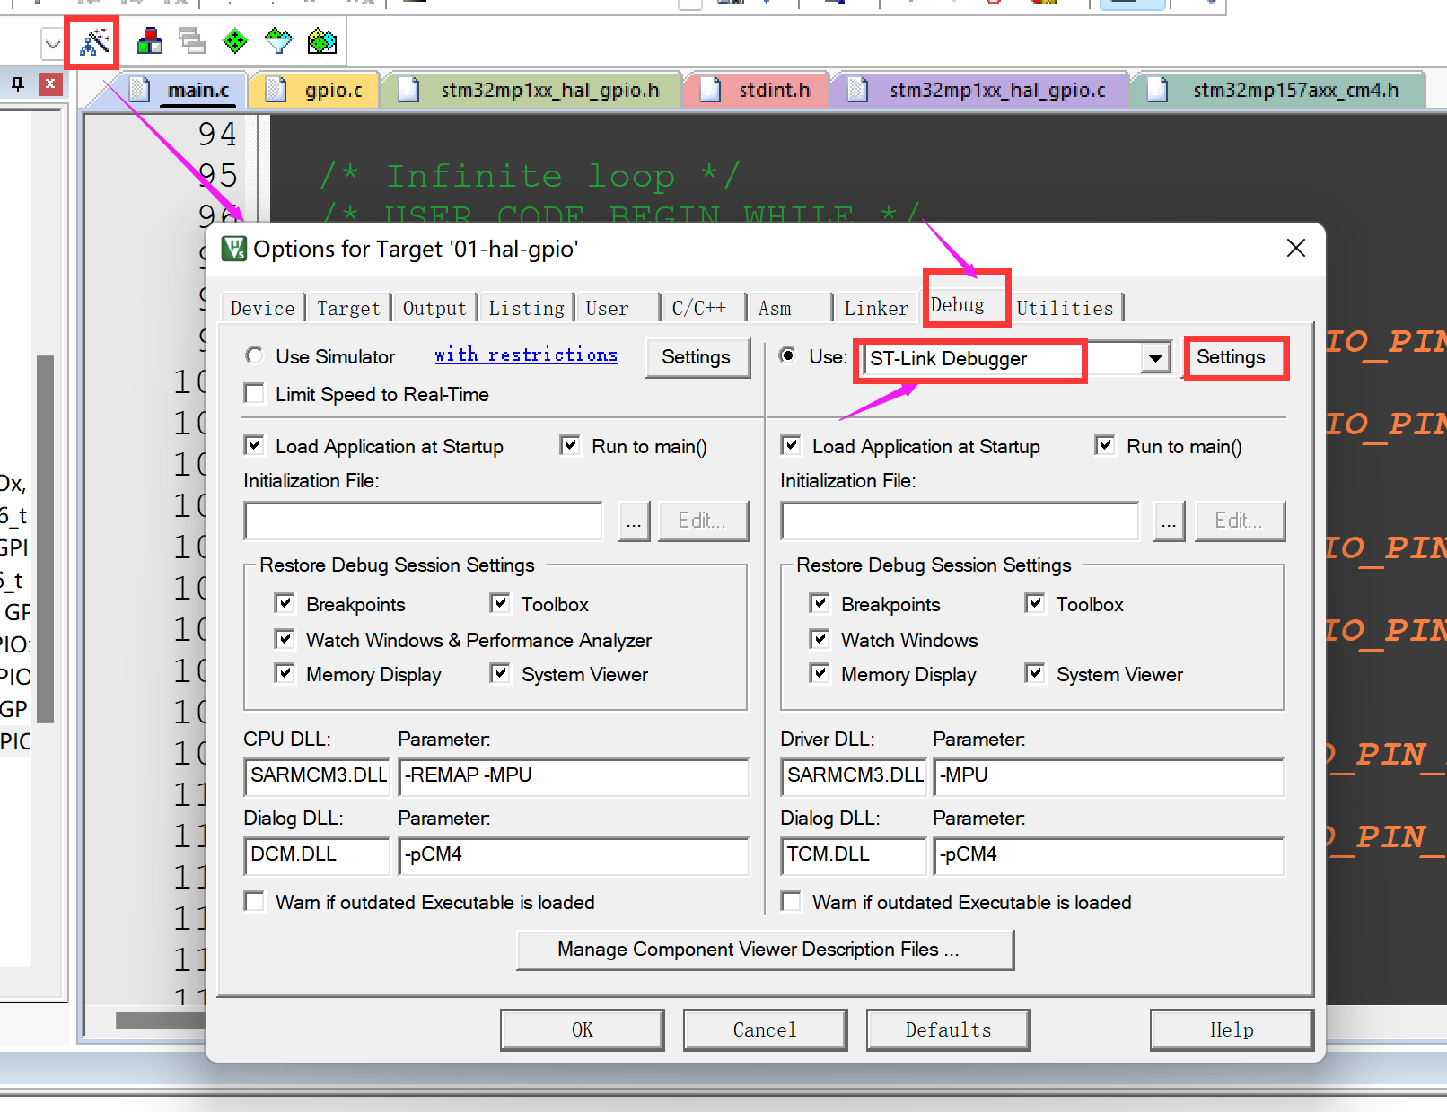Viewport: 1447px width, 1112px height.
Task: Open the gpio.c editor tab
Action: (332, 90)
